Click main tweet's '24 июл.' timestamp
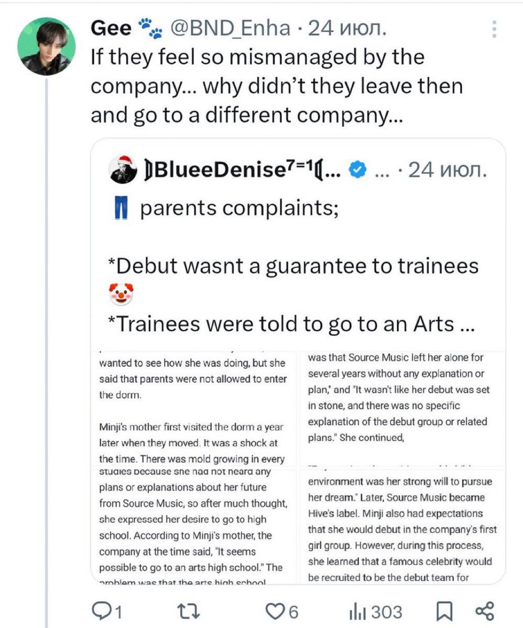The image size is (523, 628). point(348,29)
